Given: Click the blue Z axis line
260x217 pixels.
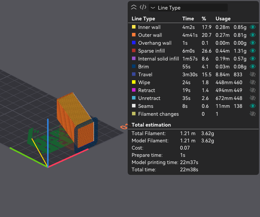Looking at the screenshot, I should 48,142.
